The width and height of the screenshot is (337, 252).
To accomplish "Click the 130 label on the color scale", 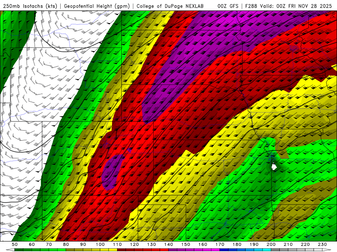I will (x=152, y=244).
